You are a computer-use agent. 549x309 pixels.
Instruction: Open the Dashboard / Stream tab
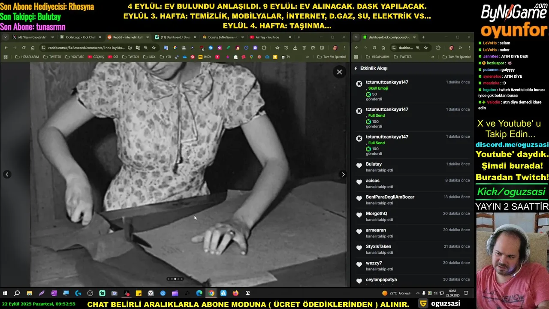[x=175, y=37]
